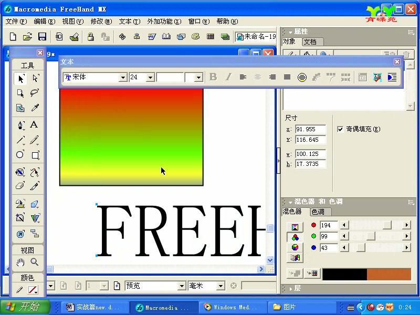Click the green channel slider thumb
The width and height of the screenshot is (420, 315).
(x=371, y=236)
